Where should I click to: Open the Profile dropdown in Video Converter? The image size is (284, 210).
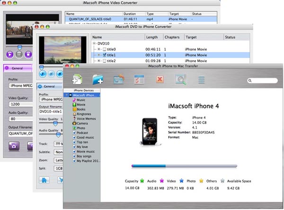(x=21, y=86)
